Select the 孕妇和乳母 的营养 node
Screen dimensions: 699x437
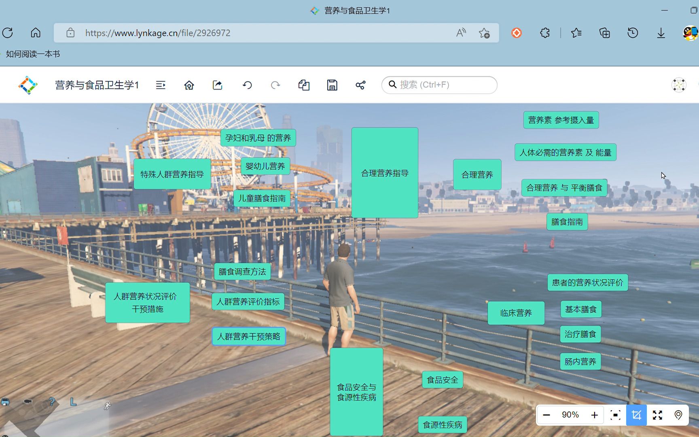(x=258, y=138)
